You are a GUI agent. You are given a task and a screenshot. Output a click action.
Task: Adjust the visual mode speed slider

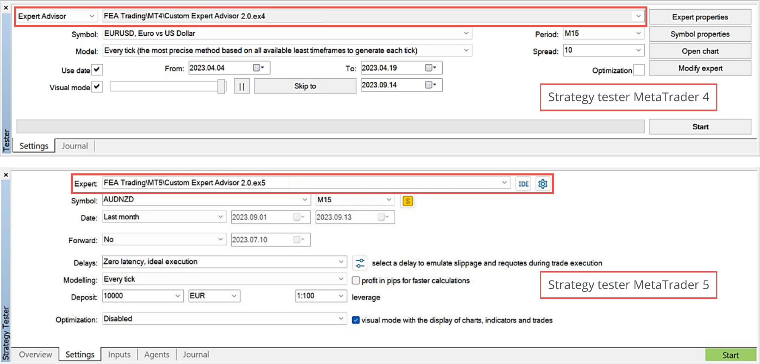tap(221, 86)
